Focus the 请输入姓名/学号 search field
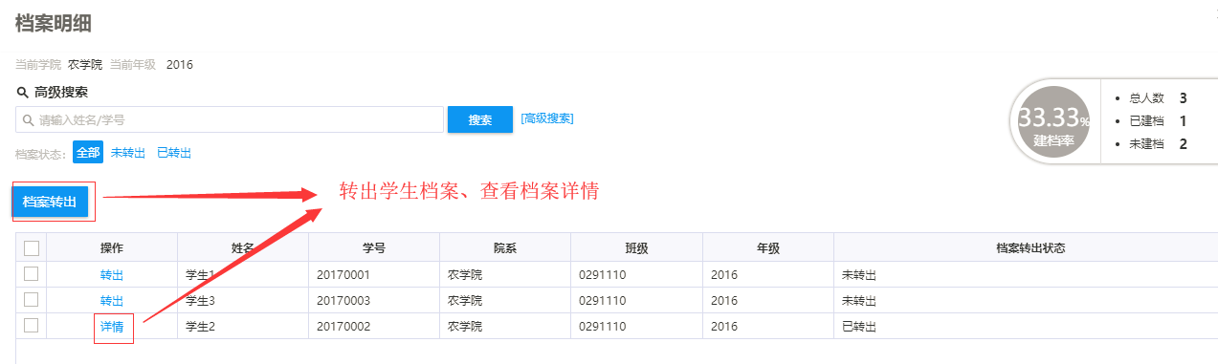This screenshot has height=364, width=1218. pyautogui.click(x=230, y=120)
